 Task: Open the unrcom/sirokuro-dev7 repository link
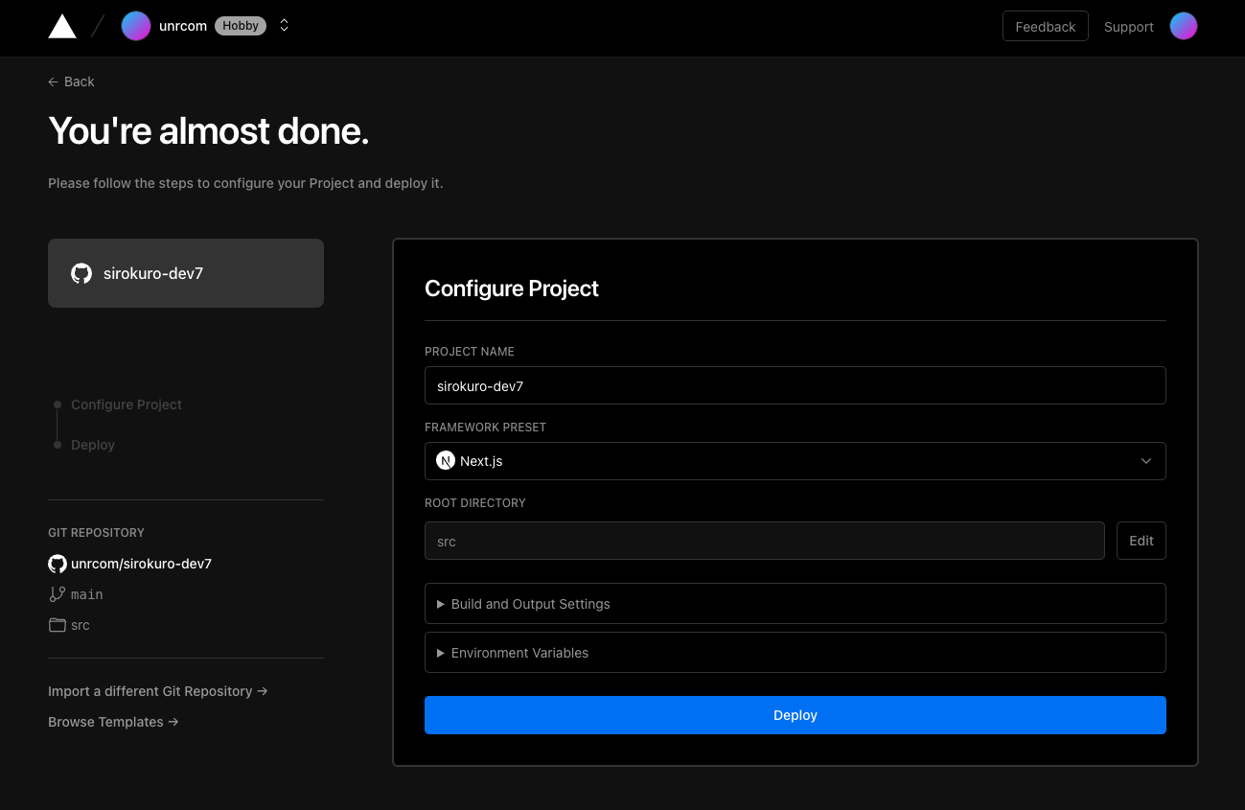click(x=141, y=564)
